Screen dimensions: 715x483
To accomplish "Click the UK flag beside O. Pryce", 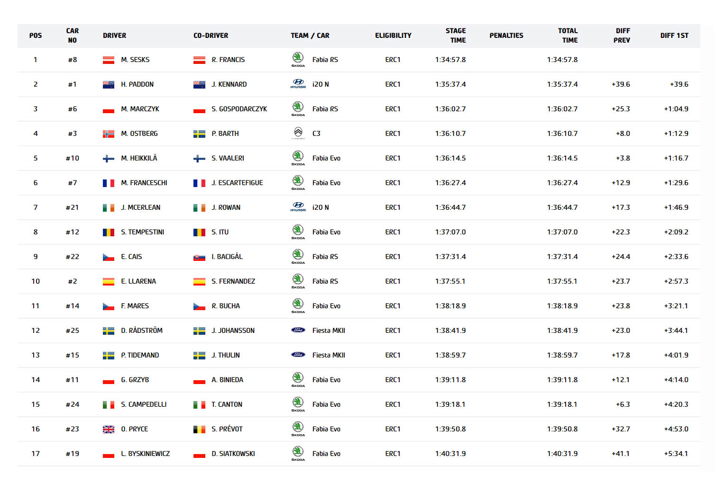I will click(x=109, y=429).
